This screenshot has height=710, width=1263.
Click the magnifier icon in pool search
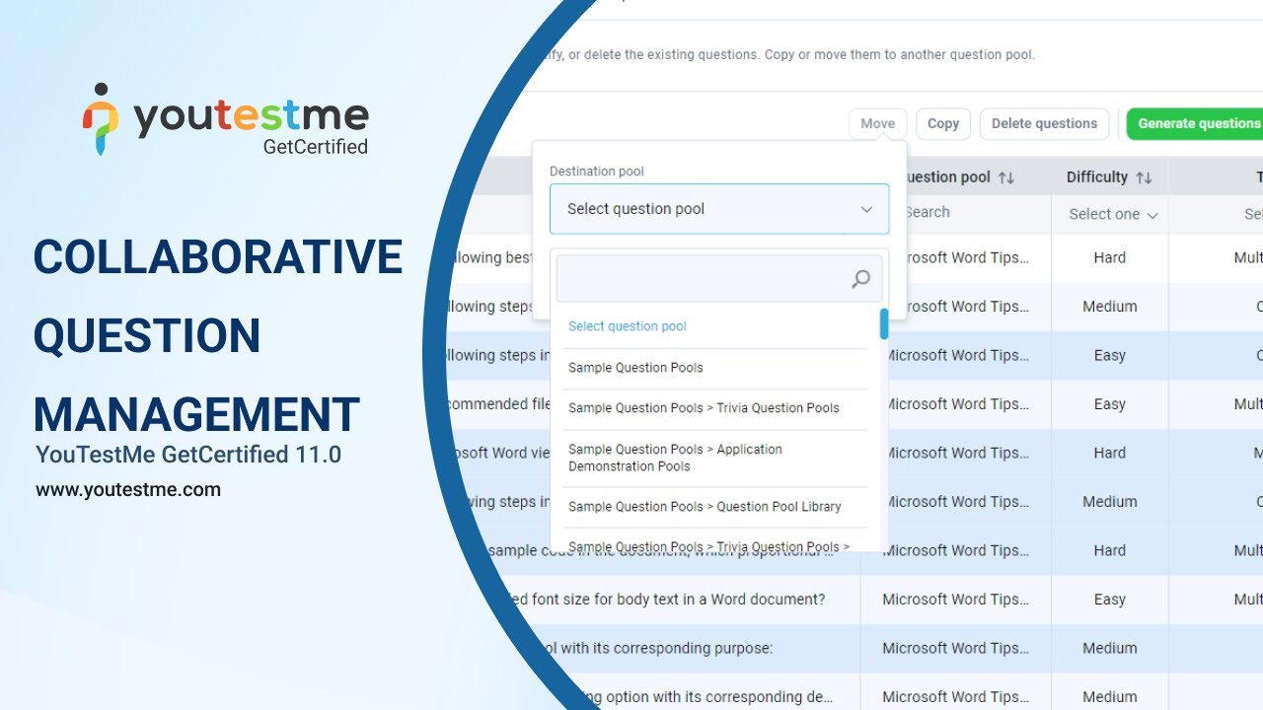click(861, 279)
